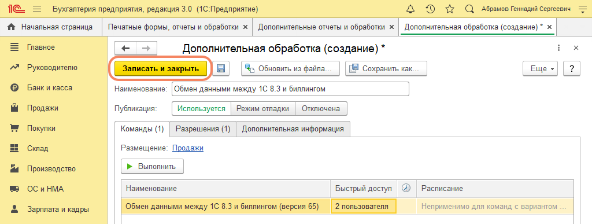The image size is (592, 224).
Task: Close Дополнительная обработка (создание) tab
Action: pyautogui.click(x=549, y=27)
